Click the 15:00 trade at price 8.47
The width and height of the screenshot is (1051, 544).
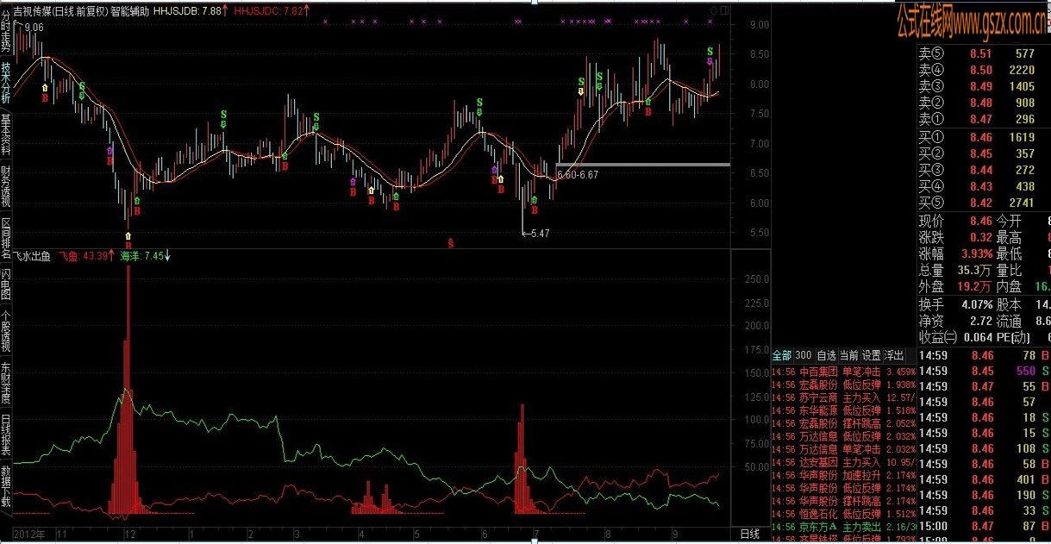[984, 526]
